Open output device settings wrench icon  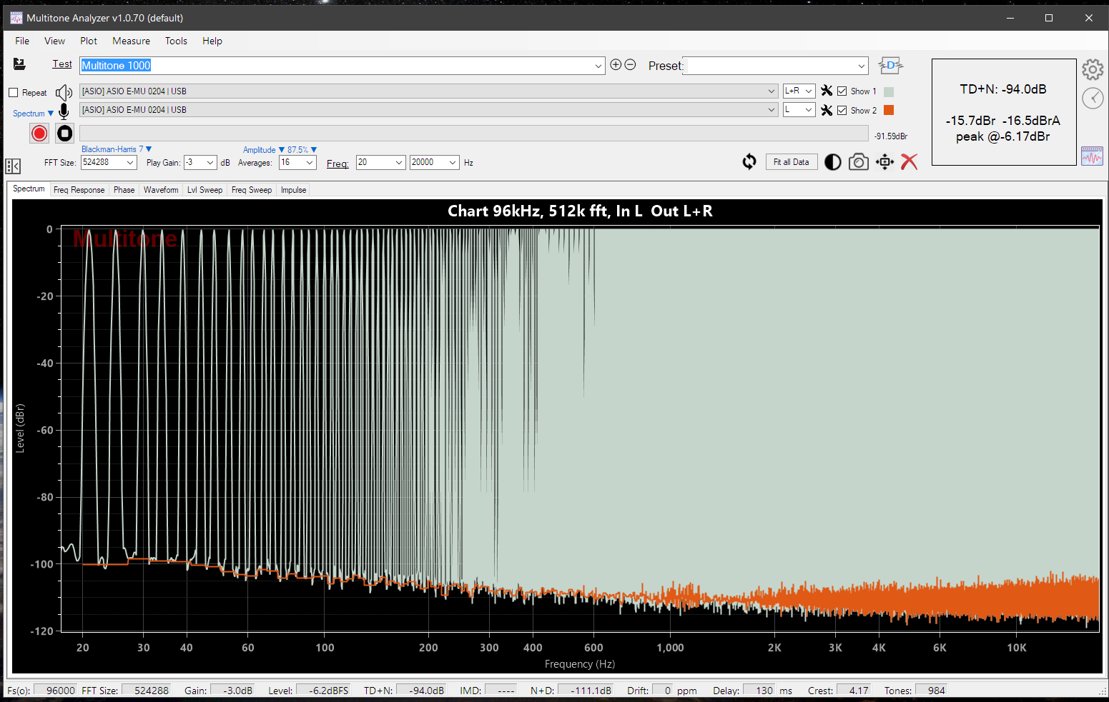tap(827, 91)
